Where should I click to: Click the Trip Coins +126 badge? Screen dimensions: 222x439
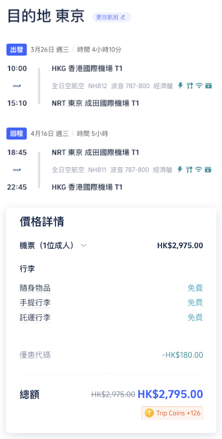[x=173, y=413]
